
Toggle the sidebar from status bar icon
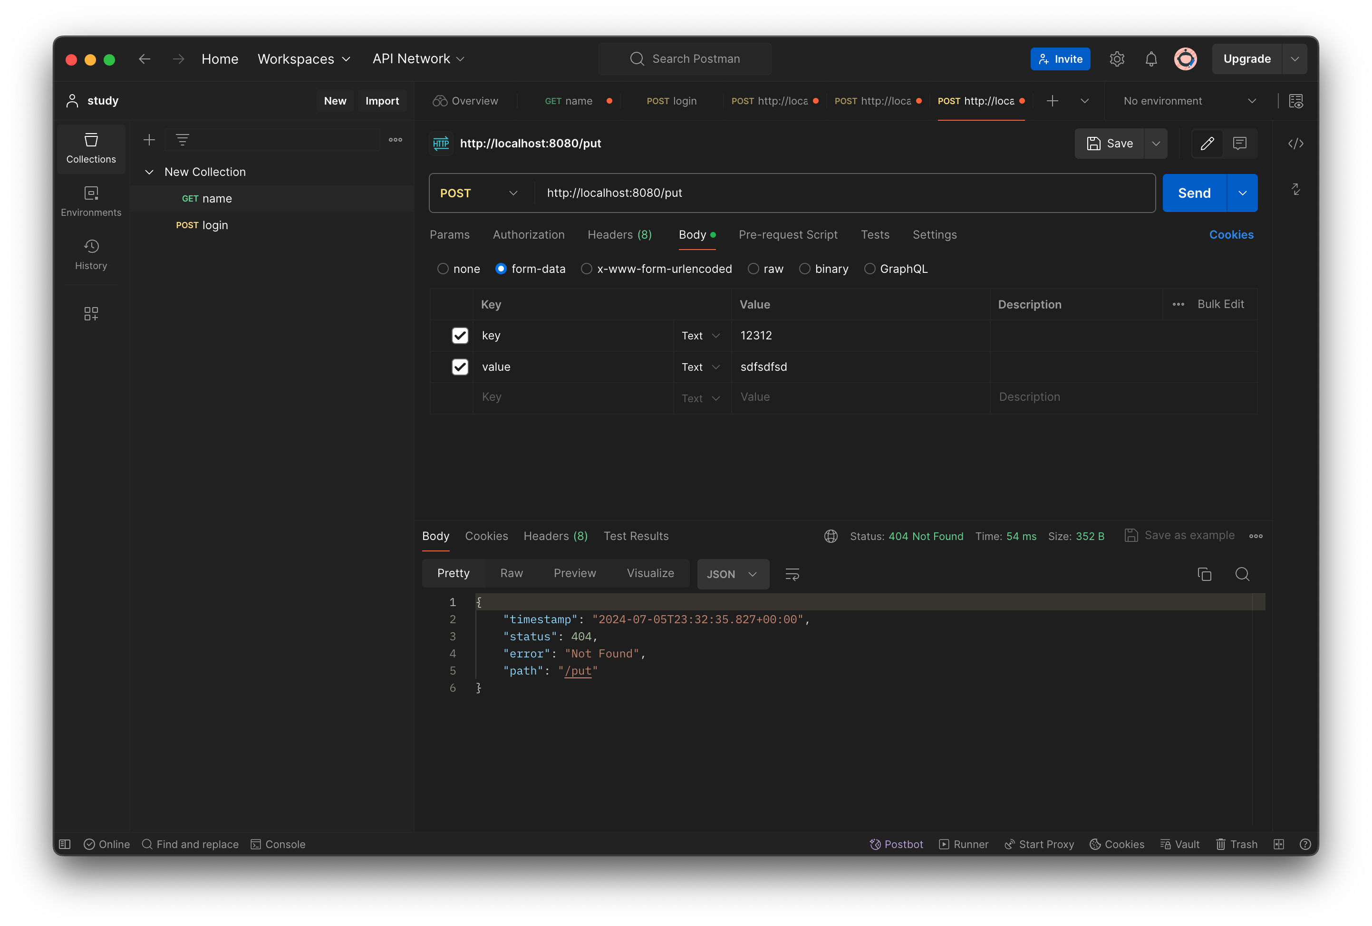(x=65, y=845)
